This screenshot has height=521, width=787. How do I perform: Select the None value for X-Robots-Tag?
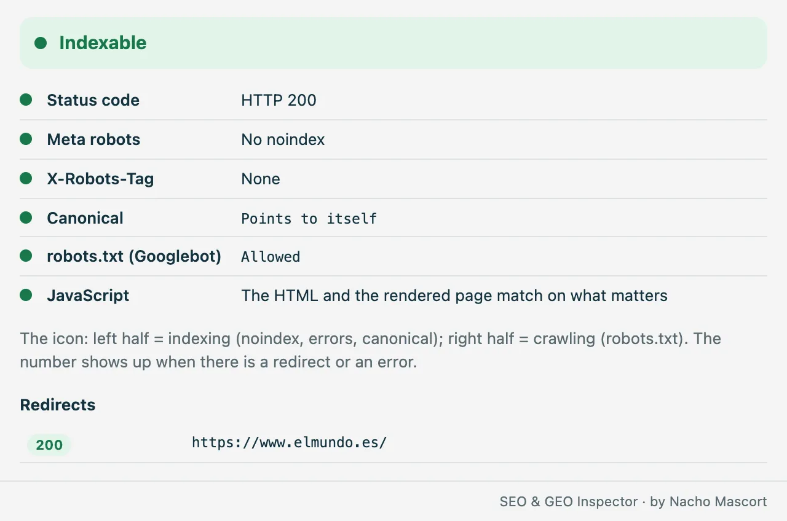coord(261,179)
